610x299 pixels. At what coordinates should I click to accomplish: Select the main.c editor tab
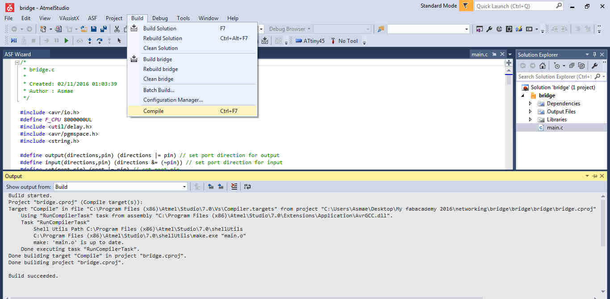[480, 54]
